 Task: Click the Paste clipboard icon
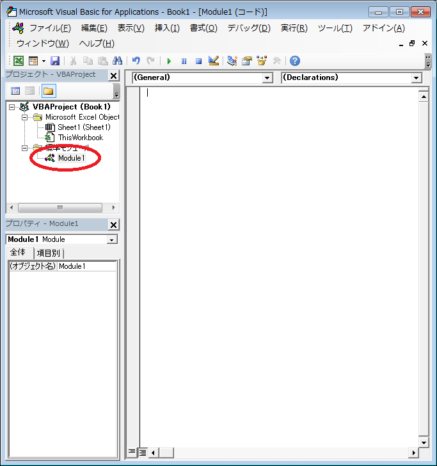(x=103, y=61)
